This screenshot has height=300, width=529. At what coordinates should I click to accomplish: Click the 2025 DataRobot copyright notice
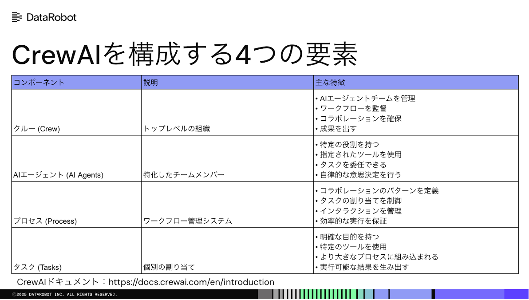coord(64,293)
